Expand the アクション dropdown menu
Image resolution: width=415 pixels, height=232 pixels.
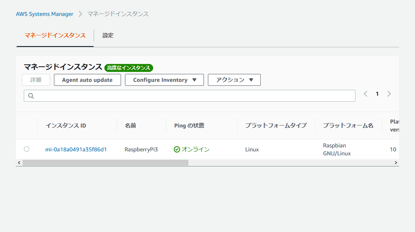[234, 80]
